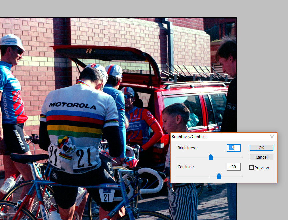Click the Contrast value field
This screenshot has width=288, height=220.
[x=234, y=167]
